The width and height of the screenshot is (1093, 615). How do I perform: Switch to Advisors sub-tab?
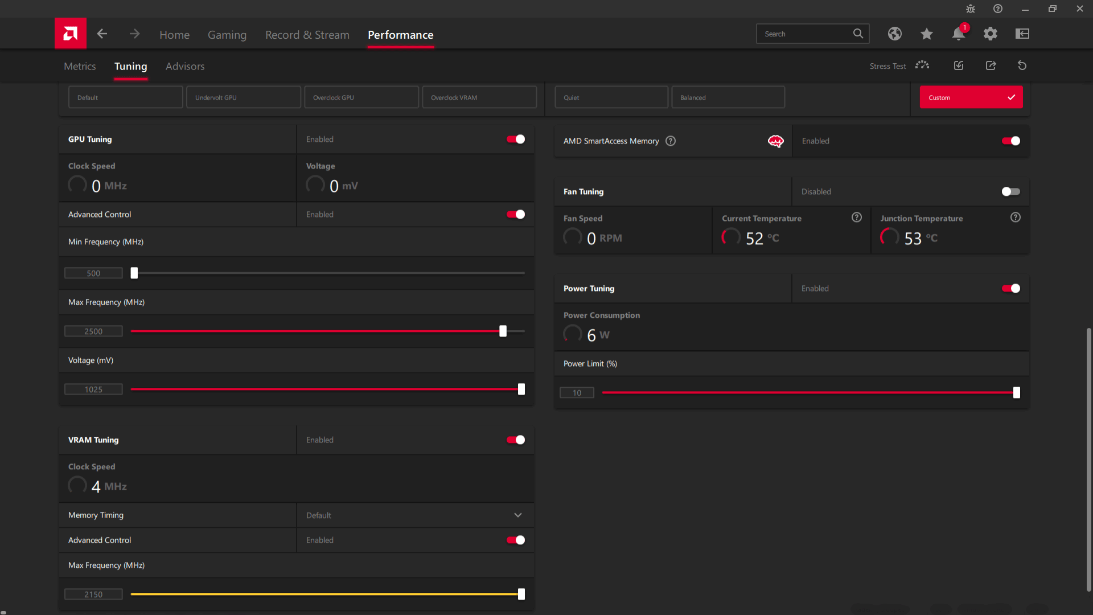click(x=185, y=67)
